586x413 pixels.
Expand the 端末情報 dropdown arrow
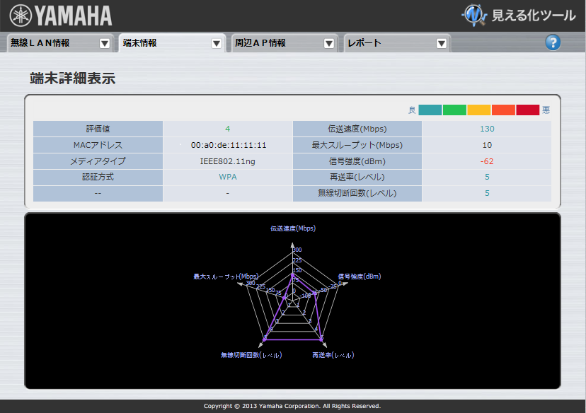coord(217,43)
